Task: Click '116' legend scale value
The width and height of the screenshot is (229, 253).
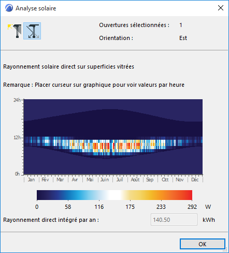Action: pos(99,207)
